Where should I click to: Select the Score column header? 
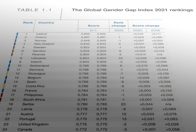tap(94, 26)
